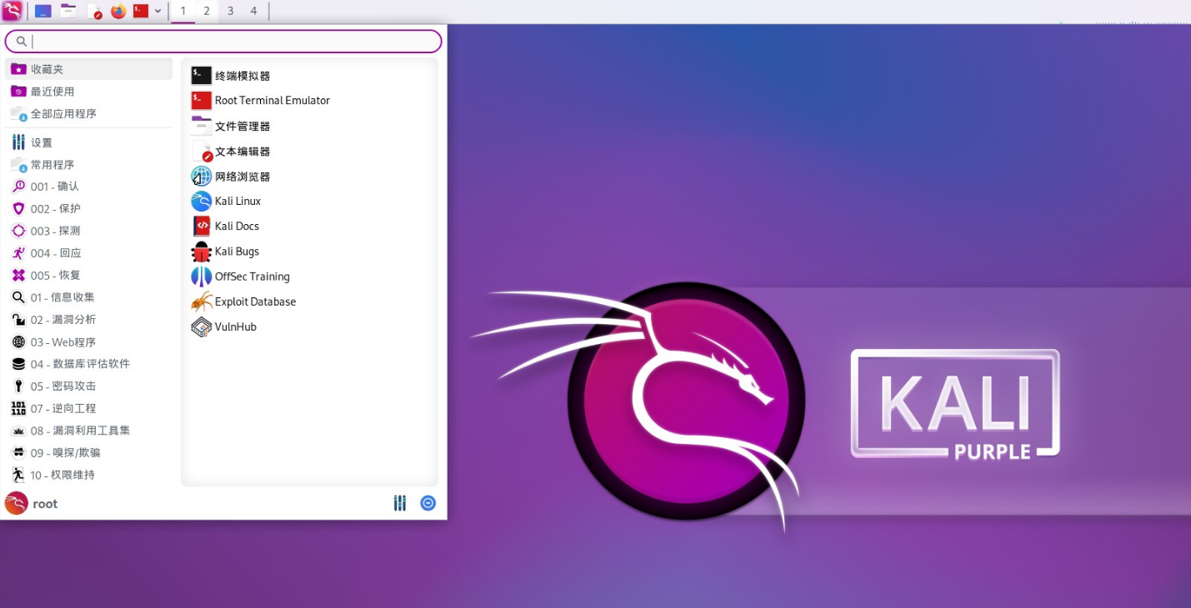Open the Kali dragon application menu button
This screenshot has width=1191, height=608.
coord(12,11)
